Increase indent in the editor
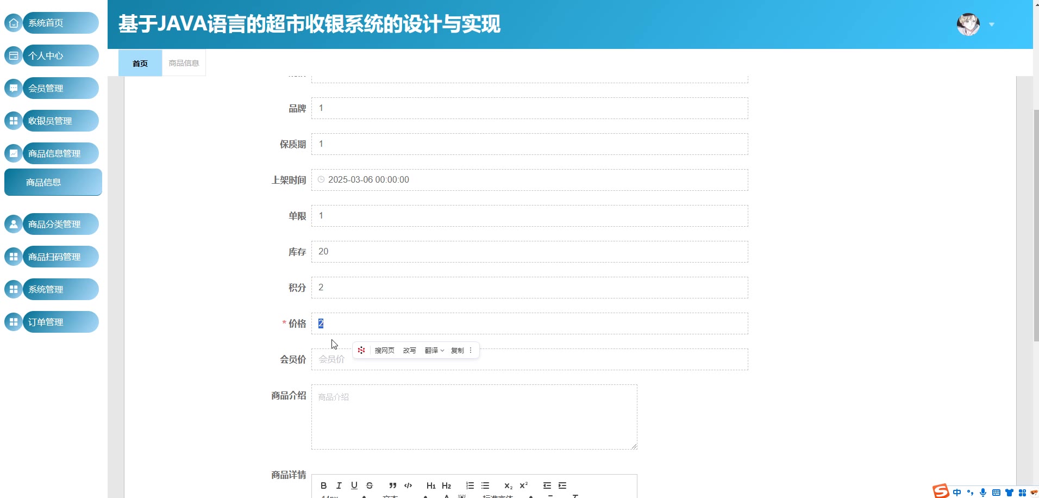The image size is (1039, 498). click(x=562, y=485)
